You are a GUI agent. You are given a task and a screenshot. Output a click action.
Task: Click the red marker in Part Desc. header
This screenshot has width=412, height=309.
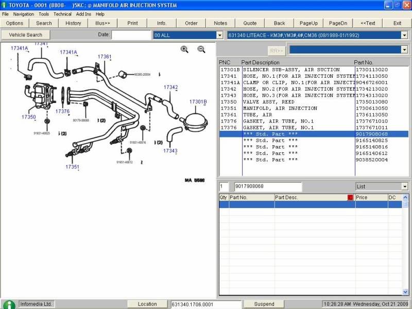coord(350,197)
